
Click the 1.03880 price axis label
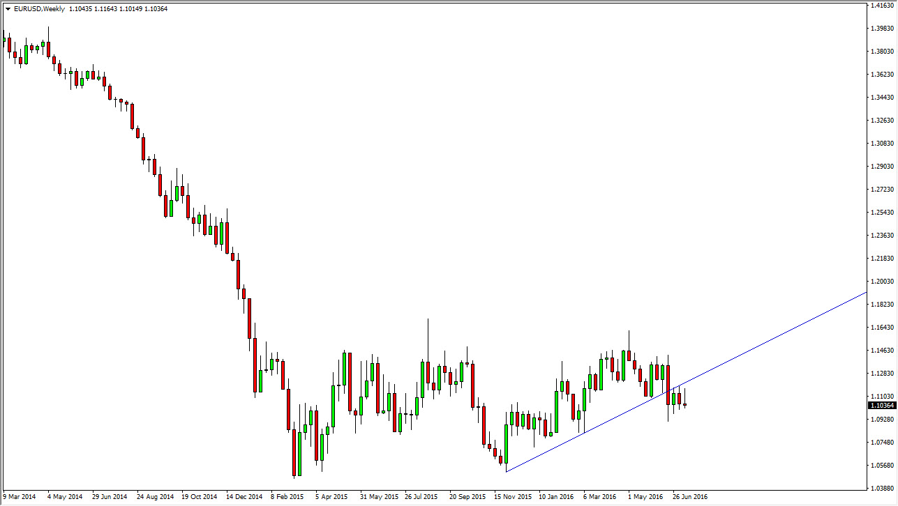tap(882, 488)
